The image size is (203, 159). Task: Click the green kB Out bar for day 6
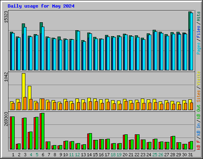tap(43, 131)
